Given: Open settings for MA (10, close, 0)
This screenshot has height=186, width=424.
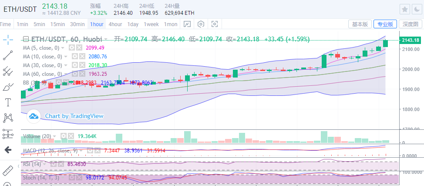Looking at the screenshot, I should coord(74,57).
